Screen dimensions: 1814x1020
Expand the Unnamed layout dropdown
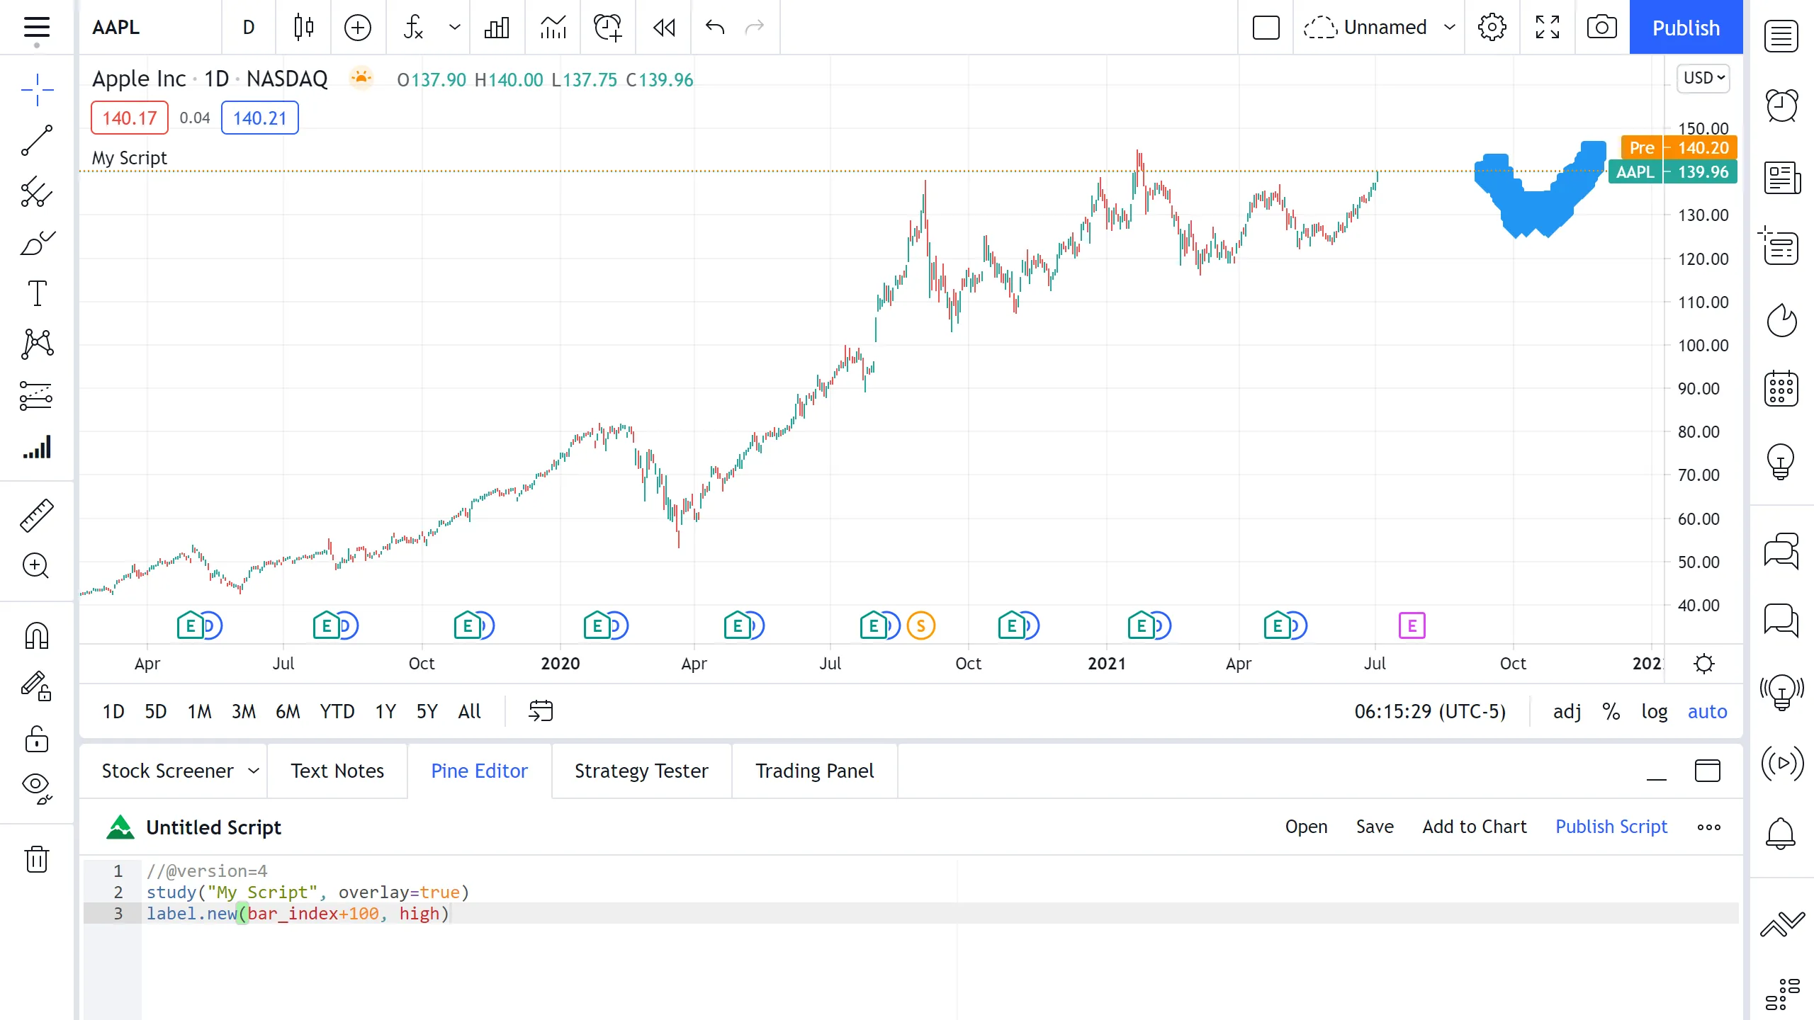point(1450,28)
